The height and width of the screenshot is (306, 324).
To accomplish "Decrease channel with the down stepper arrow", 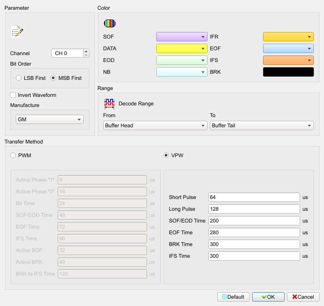I will point(86,55).
